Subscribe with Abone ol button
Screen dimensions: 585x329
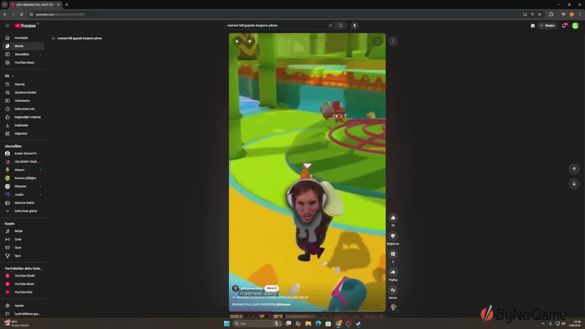point(272,288)
